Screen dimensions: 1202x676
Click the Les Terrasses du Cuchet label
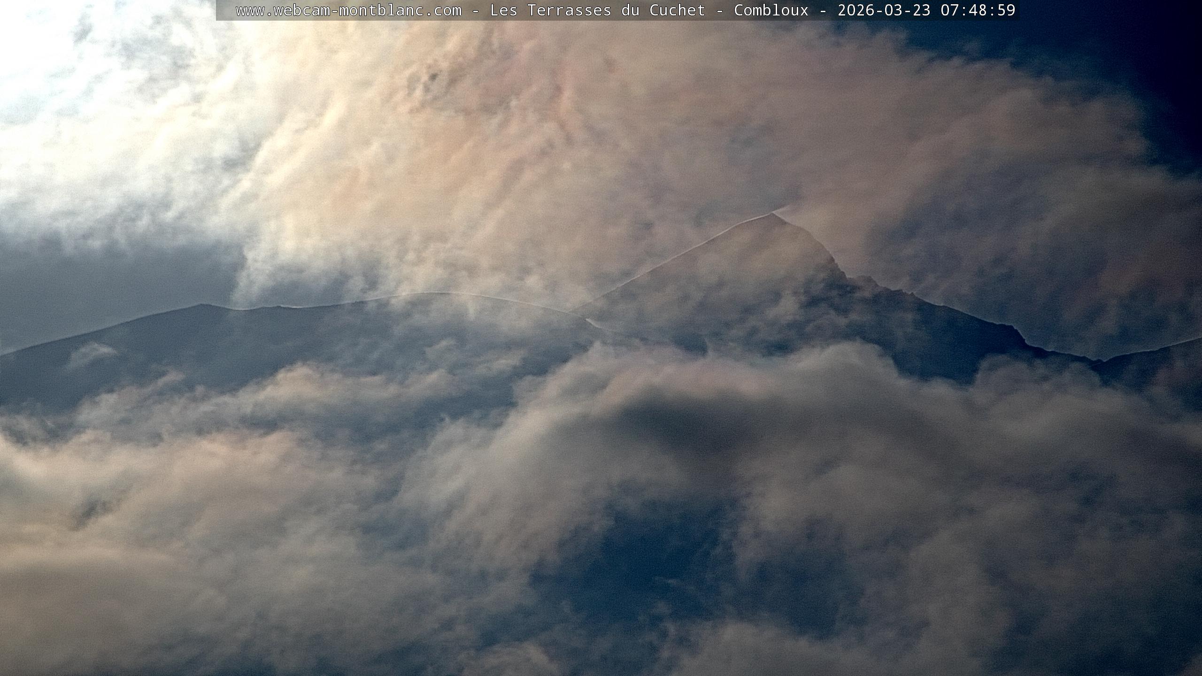click(597, 10)
